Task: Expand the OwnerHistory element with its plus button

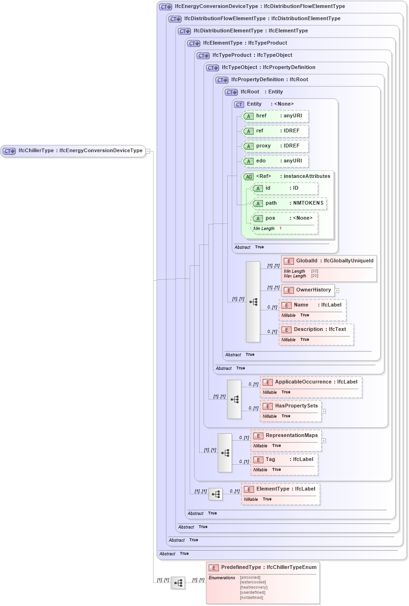Action: (337, 291)
